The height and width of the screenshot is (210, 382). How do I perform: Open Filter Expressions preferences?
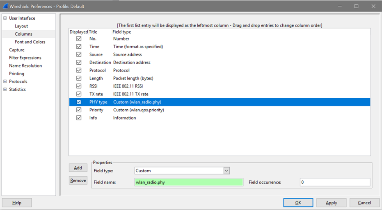click(x=25, y=58)
